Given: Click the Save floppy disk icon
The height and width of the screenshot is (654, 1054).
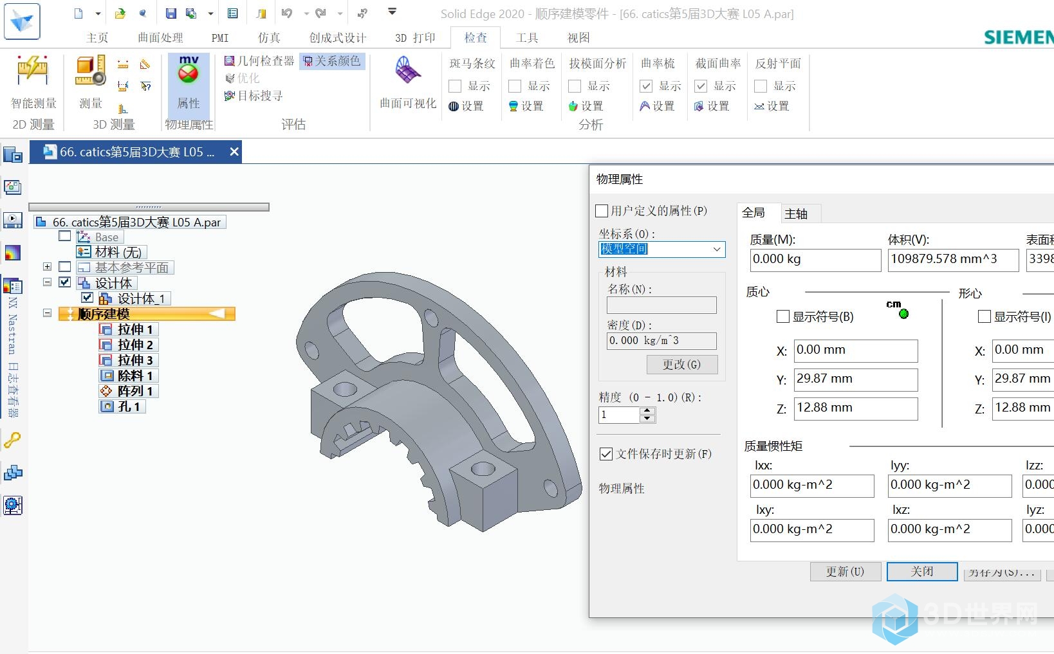Looking at the screenshot, I should tap(171, 13).
